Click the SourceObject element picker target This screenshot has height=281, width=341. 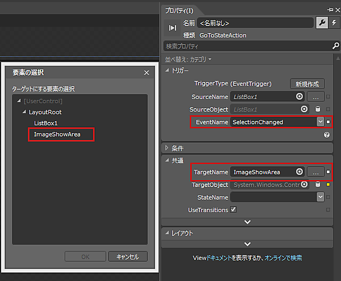(304, 109)
